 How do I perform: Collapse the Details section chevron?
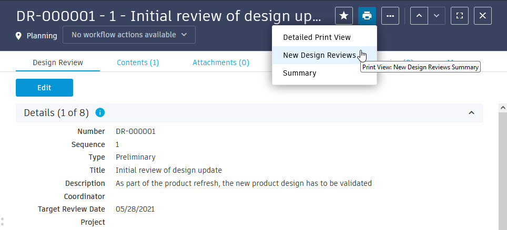[471, 113]
